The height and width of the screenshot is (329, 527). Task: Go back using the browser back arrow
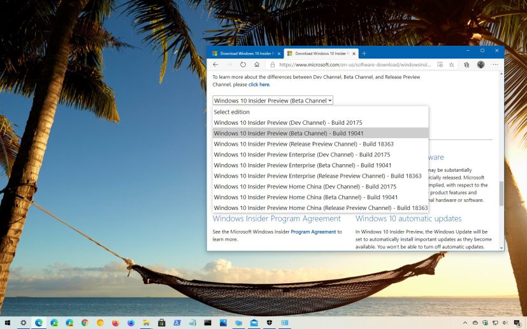click(x=215, y=65)
